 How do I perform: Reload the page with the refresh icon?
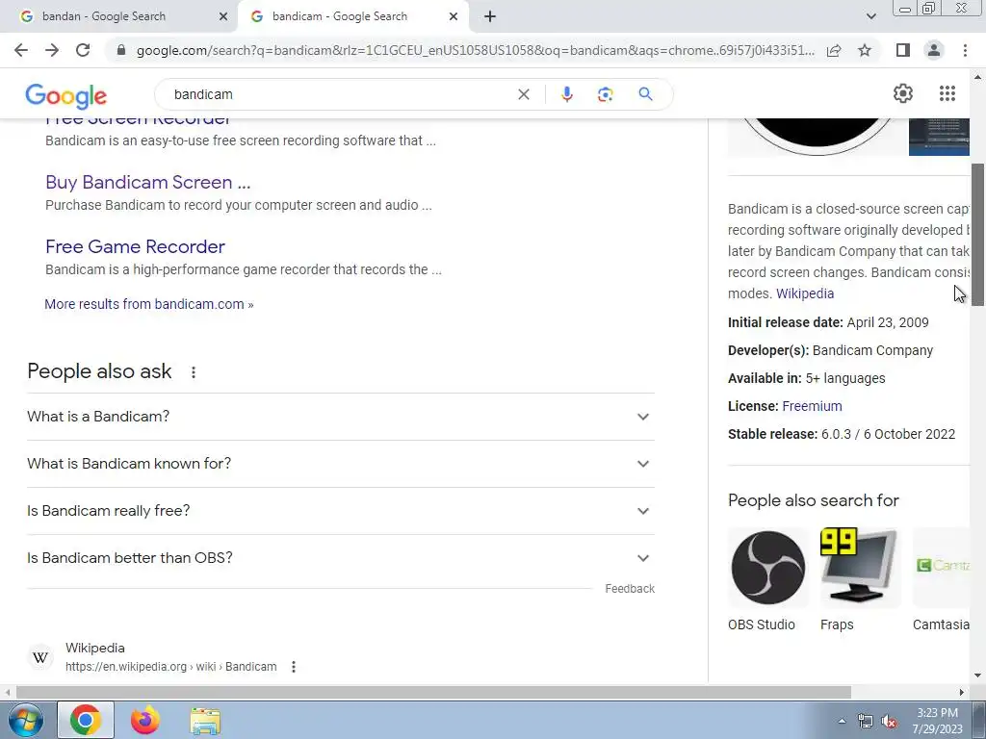(83, 50)
